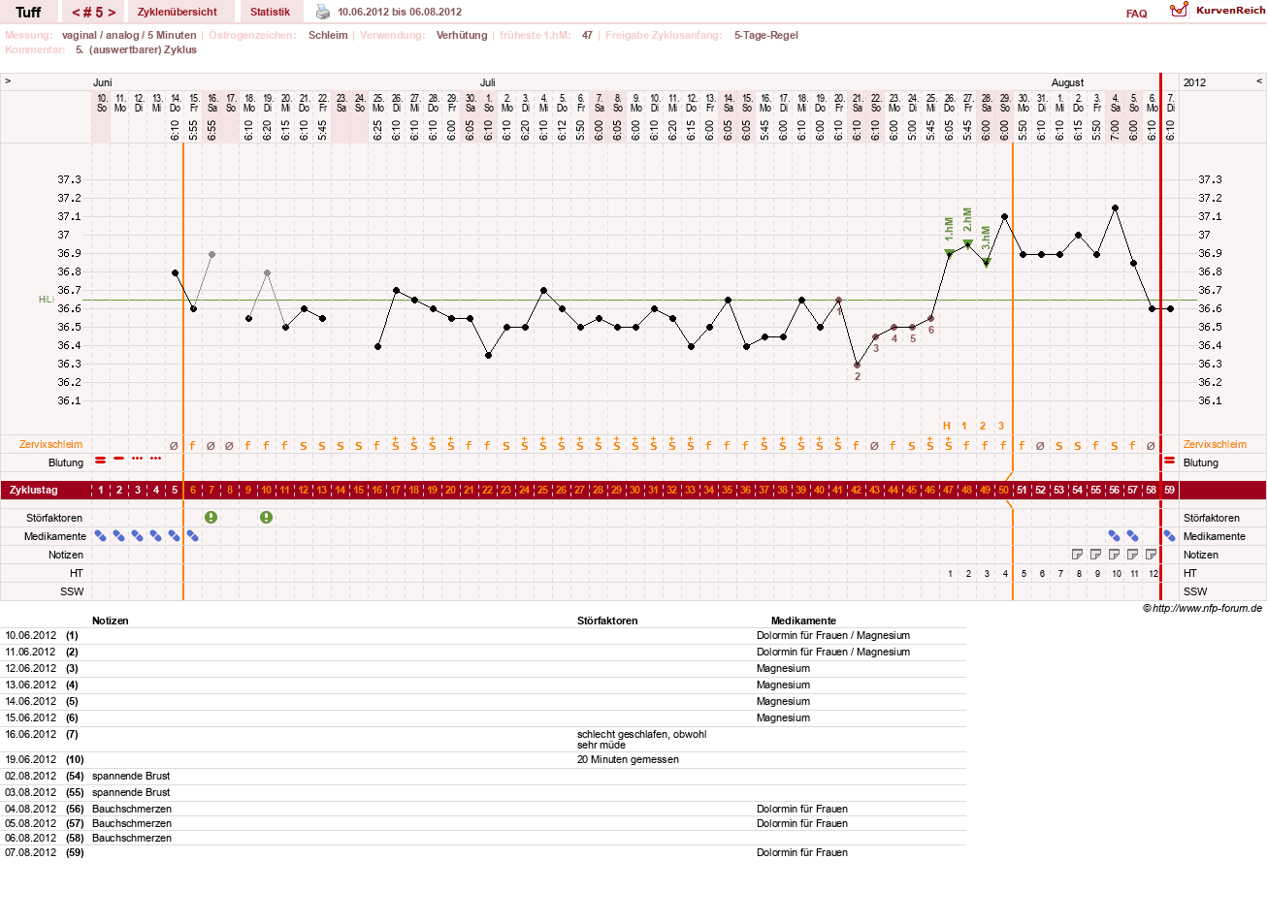This screenshot has height=924, width=1267.
Task: Open the FAQ link
Action: 1136,14
